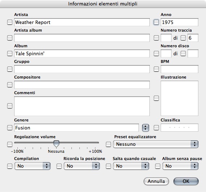Open the Salta quando casuale popup
Image resolution: width=206 pixels, height=192 pixels.
131,166
